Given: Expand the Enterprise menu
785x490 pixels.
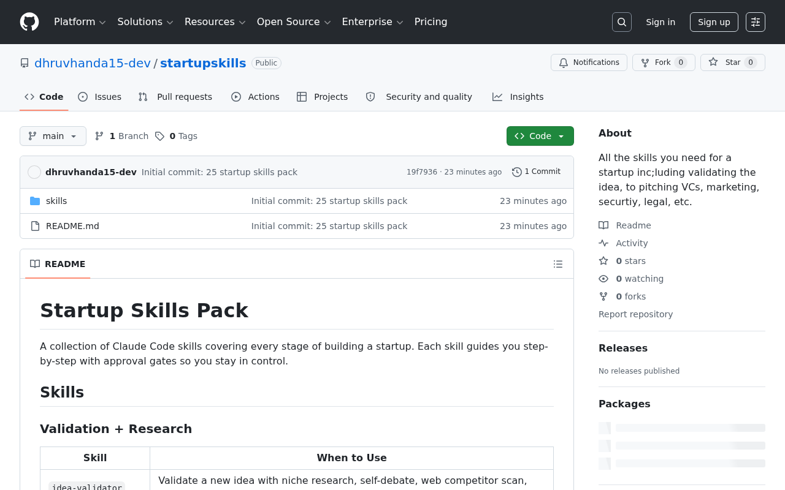Looking at the screenshot, I should tap(372, 22).
